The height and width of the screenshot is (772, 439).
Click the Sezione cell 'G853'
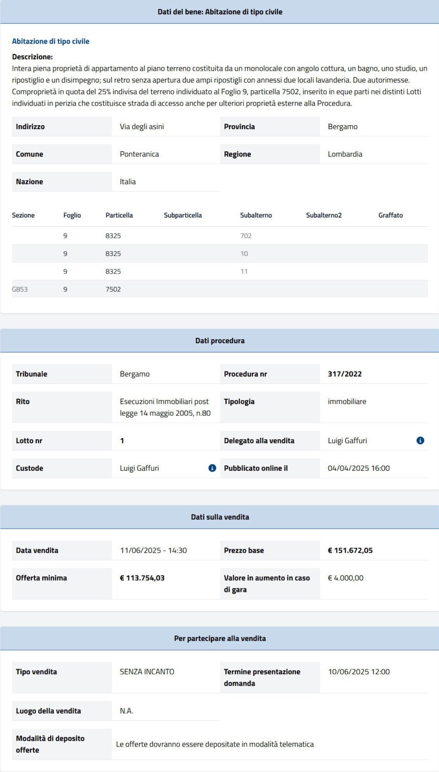tap(20, 290)
